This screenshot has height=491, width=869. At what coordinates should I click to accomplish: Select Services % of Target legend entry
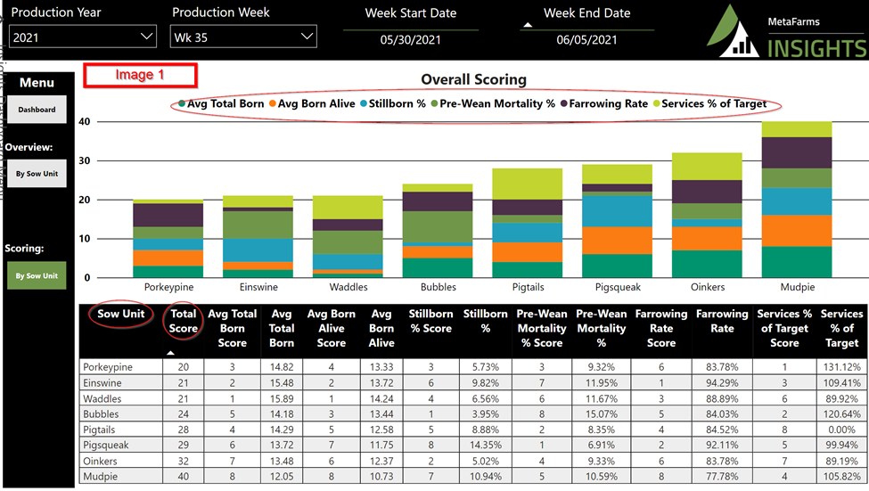(x=710, y=103)
